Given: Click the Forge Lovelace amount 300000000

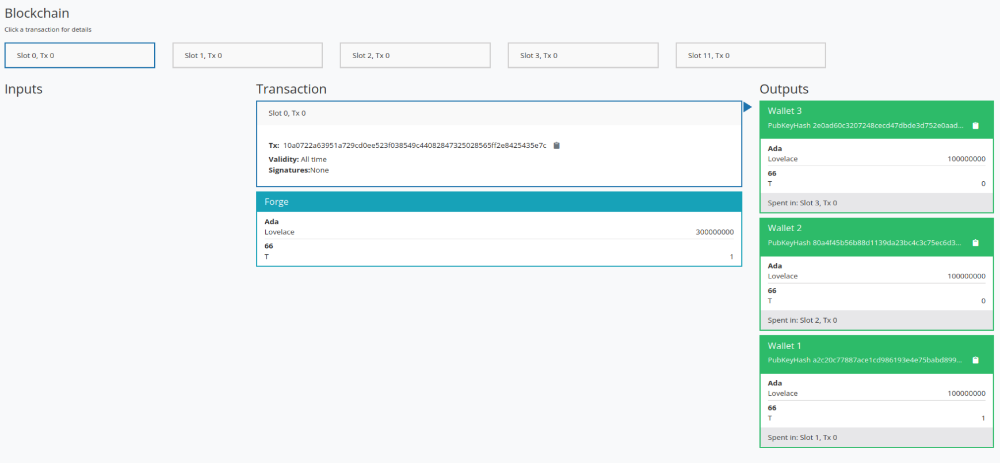Looking at the screenshot, I should click(715, 232).
